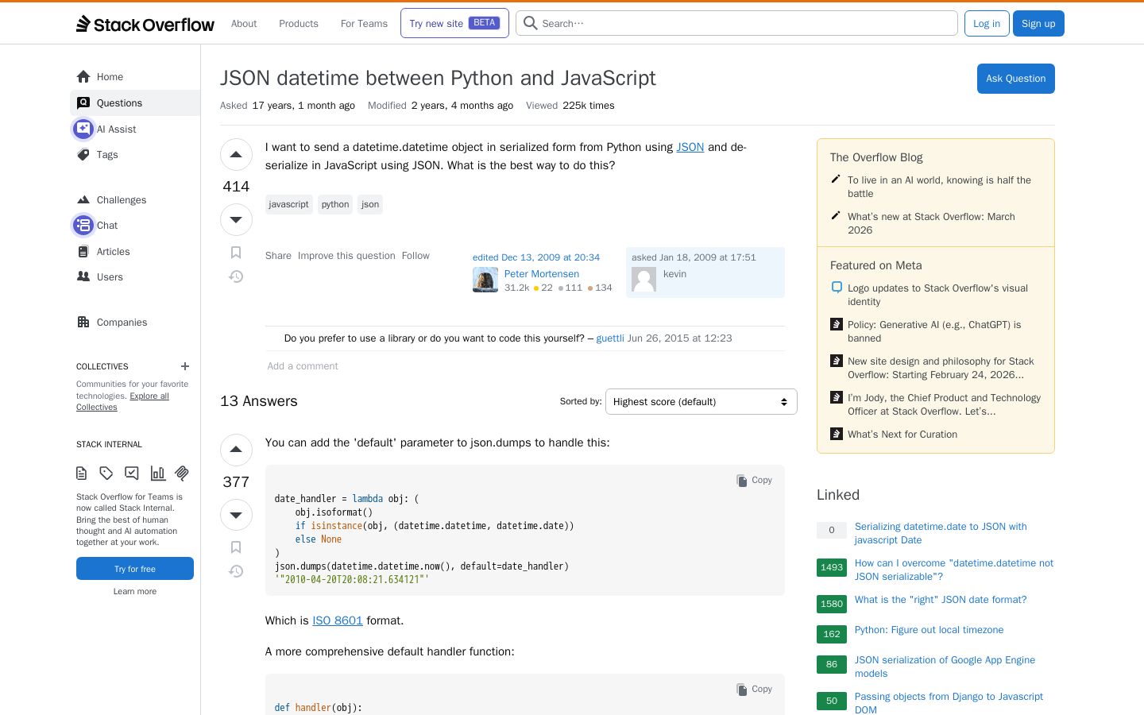
Task: Open Companies in the sidebar
Action: click(x=135, y=322)
